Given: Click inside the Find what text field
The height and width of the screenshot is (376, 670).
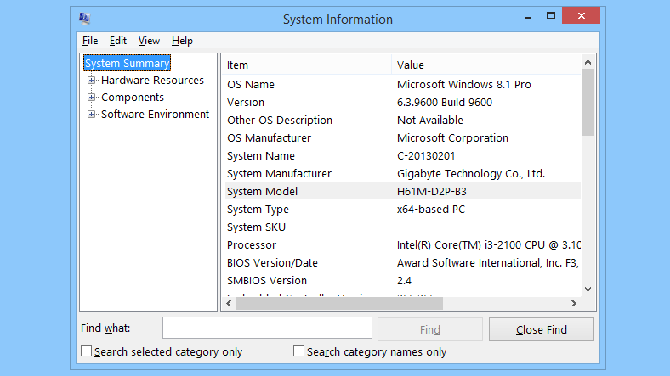Looking at the screenshot, I should [x=267, y=328].
